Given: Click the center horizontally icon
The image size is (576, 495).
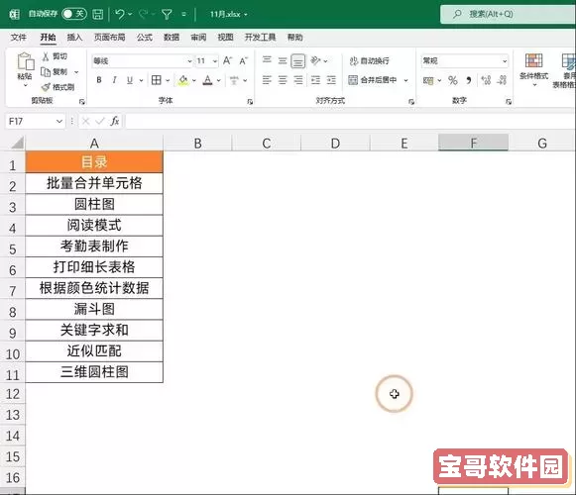Looking at the screenshot, I should click(283, 80).
